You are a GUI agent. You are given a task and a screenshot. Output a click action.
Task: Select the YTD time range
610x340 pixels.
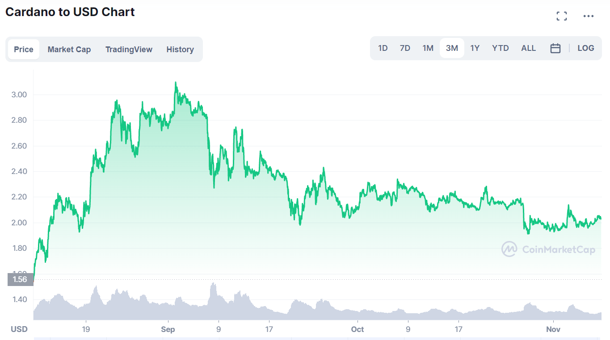[500, 48]
